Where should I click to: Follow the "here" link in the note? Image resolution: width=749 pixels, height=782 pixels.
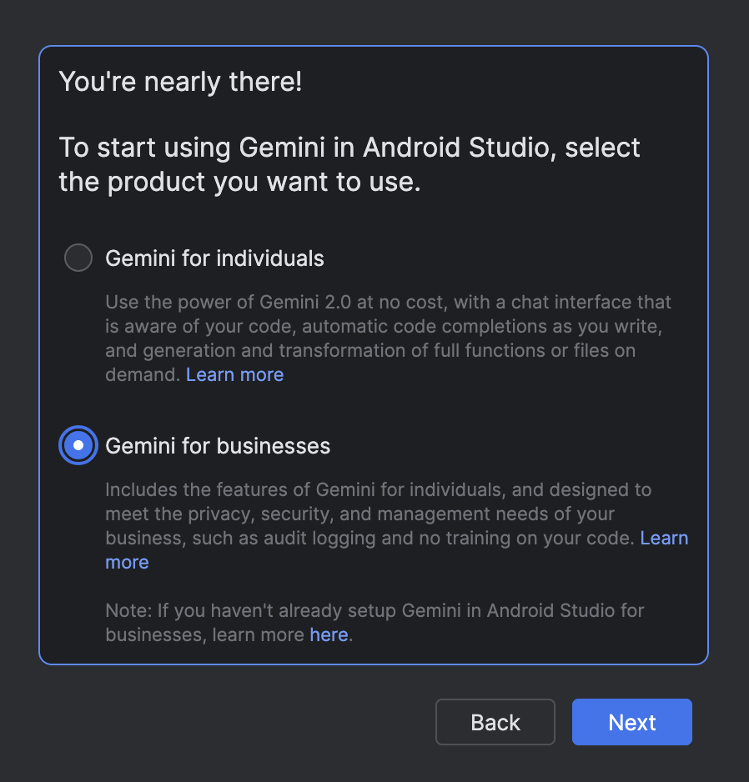coord(329,635)
